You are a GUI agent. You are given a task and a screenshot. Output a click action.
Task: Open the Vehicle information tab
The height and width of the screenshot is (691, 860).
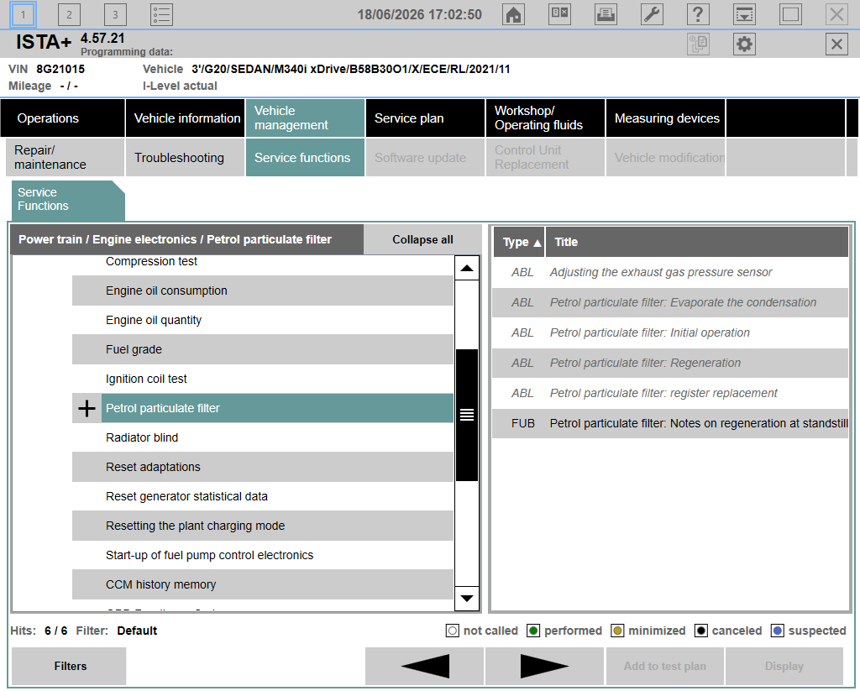(186, 118)
